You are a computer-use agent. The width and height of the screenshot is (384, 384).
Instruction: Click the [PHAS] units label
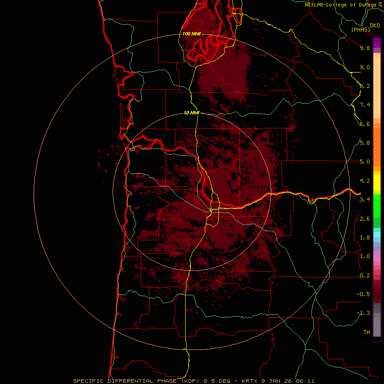(361, 30)
